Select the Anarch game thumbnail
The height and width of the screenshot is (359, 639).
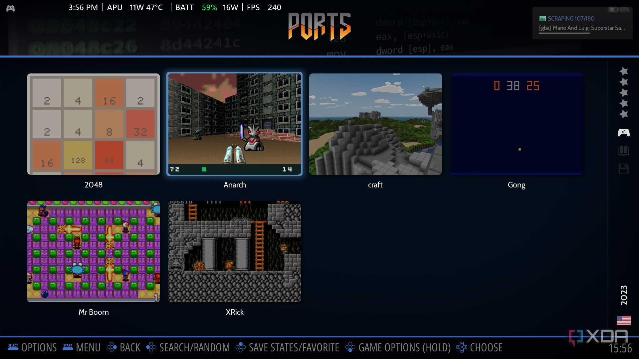click(235, 124)
